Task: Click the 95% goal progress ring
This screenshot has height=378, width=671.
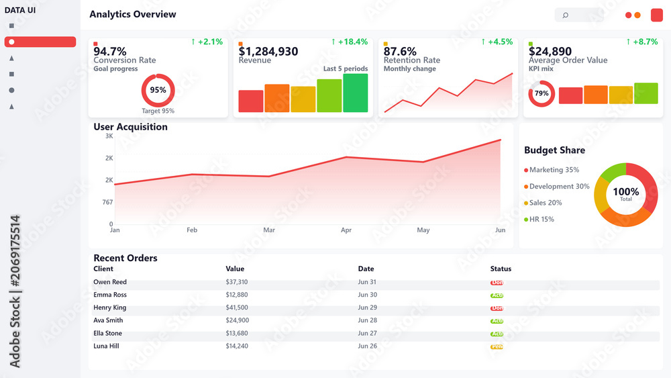Action: tap(158, 91)
